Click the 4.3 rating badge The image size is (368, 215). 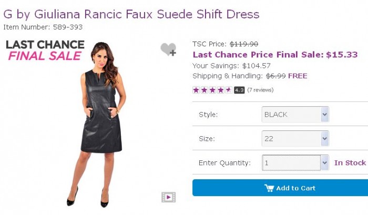pos(239,90)
